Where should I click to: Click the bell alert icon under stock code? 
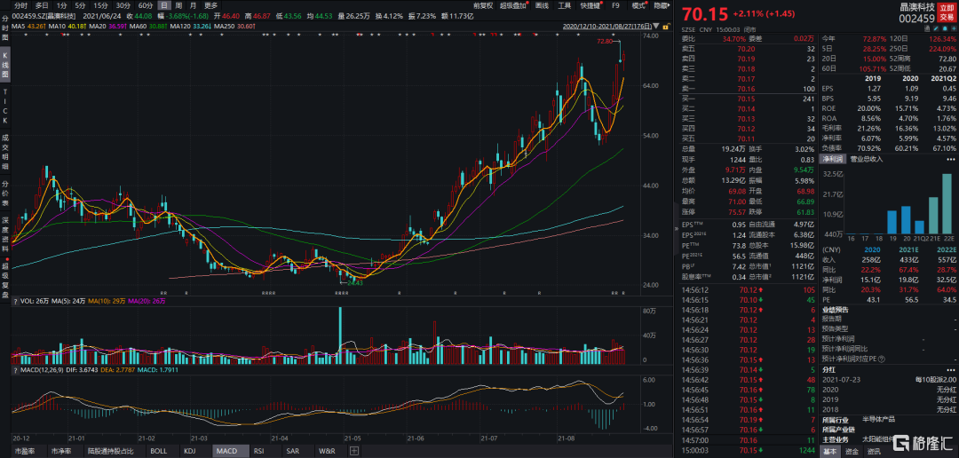pyautogui.click(x=944, y=28)
